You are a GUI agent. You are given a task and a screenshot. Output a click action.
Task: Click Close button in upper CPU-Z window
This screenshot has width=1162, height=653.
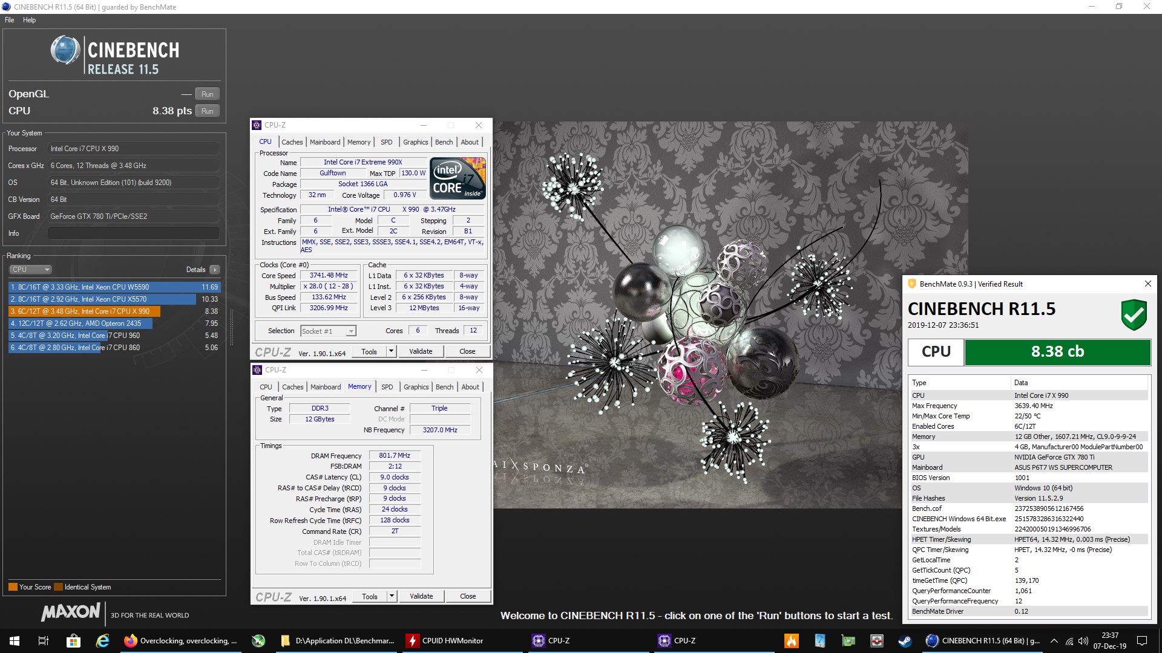[x=467, y=351]
